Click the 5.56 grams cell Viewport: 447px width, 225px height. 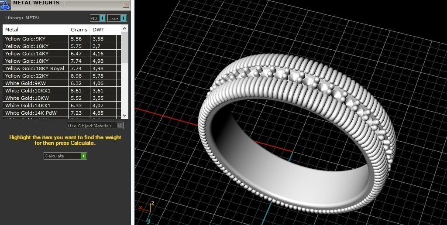(79, 39)
